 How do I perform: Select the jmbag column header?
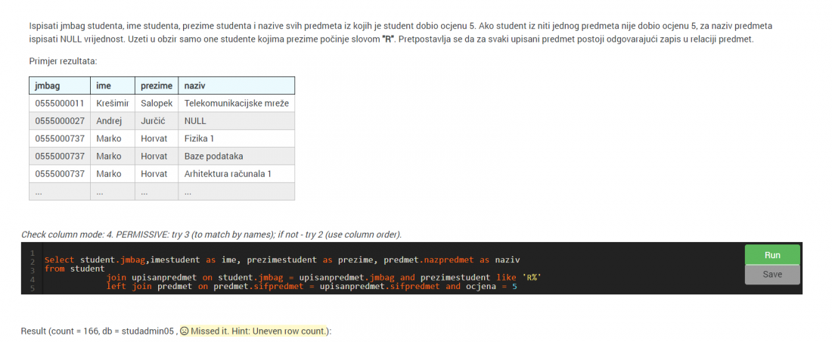[60, 85]
